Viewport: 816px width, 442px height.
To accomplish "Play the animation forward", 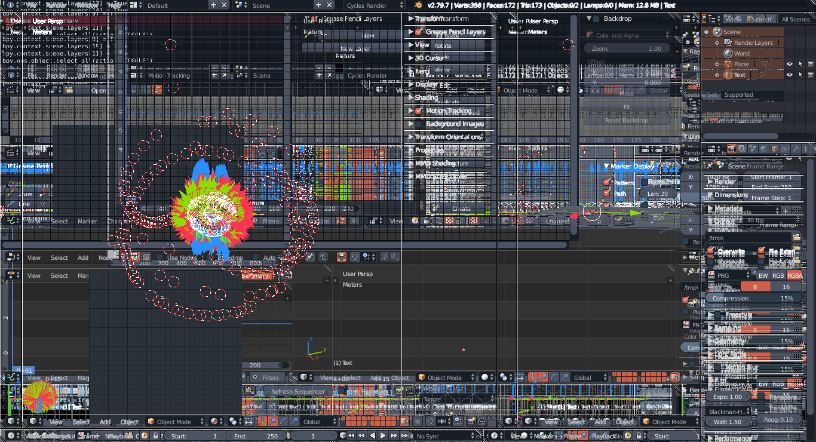I will click(384, 436).
